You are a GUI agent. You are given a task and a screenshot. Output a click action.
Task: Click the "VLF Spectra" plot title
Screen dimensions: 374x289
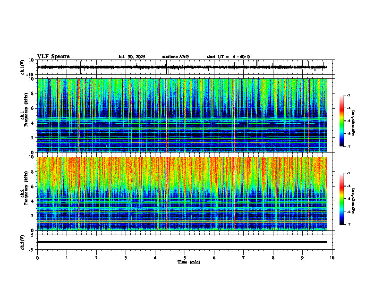(53, 57)
